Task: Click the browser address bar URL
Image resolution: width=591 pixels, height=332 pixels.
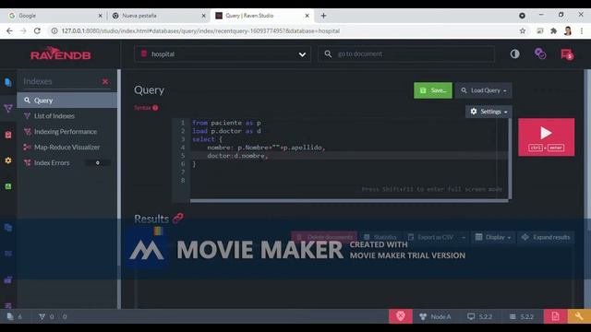Action: pos(200,30)
